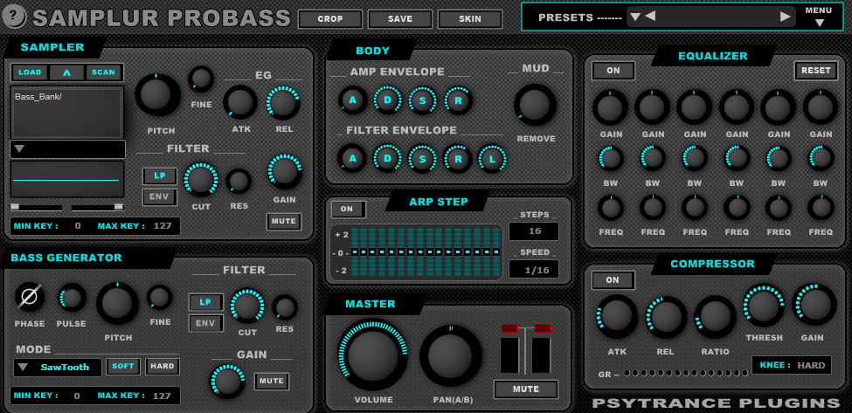Click the Compressor RATIO knob

pos(715,317)
